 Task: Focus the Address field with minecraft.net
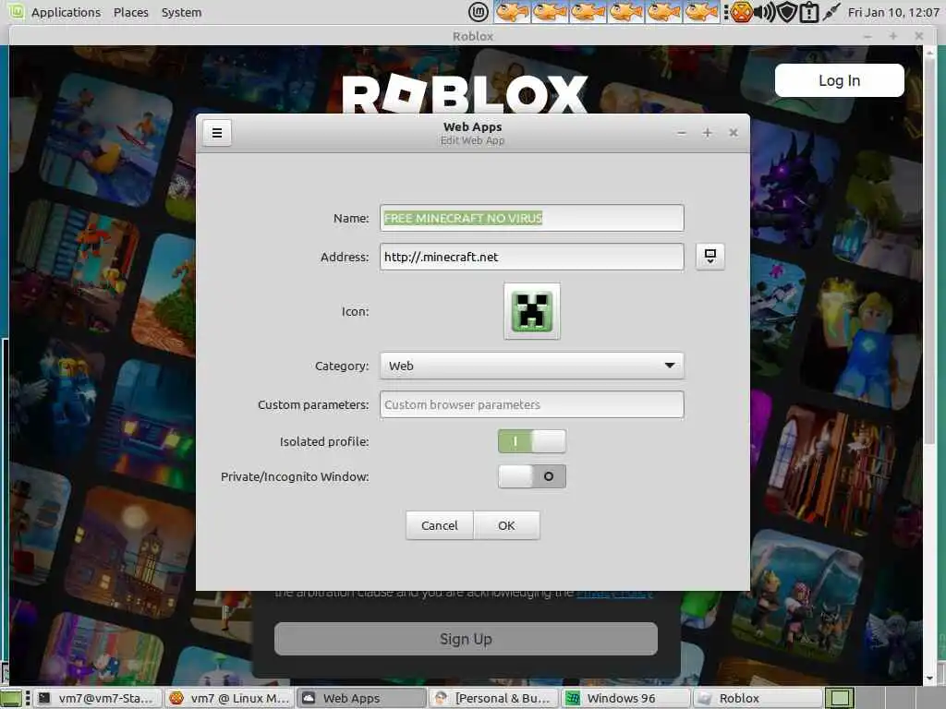pos(531,257)
